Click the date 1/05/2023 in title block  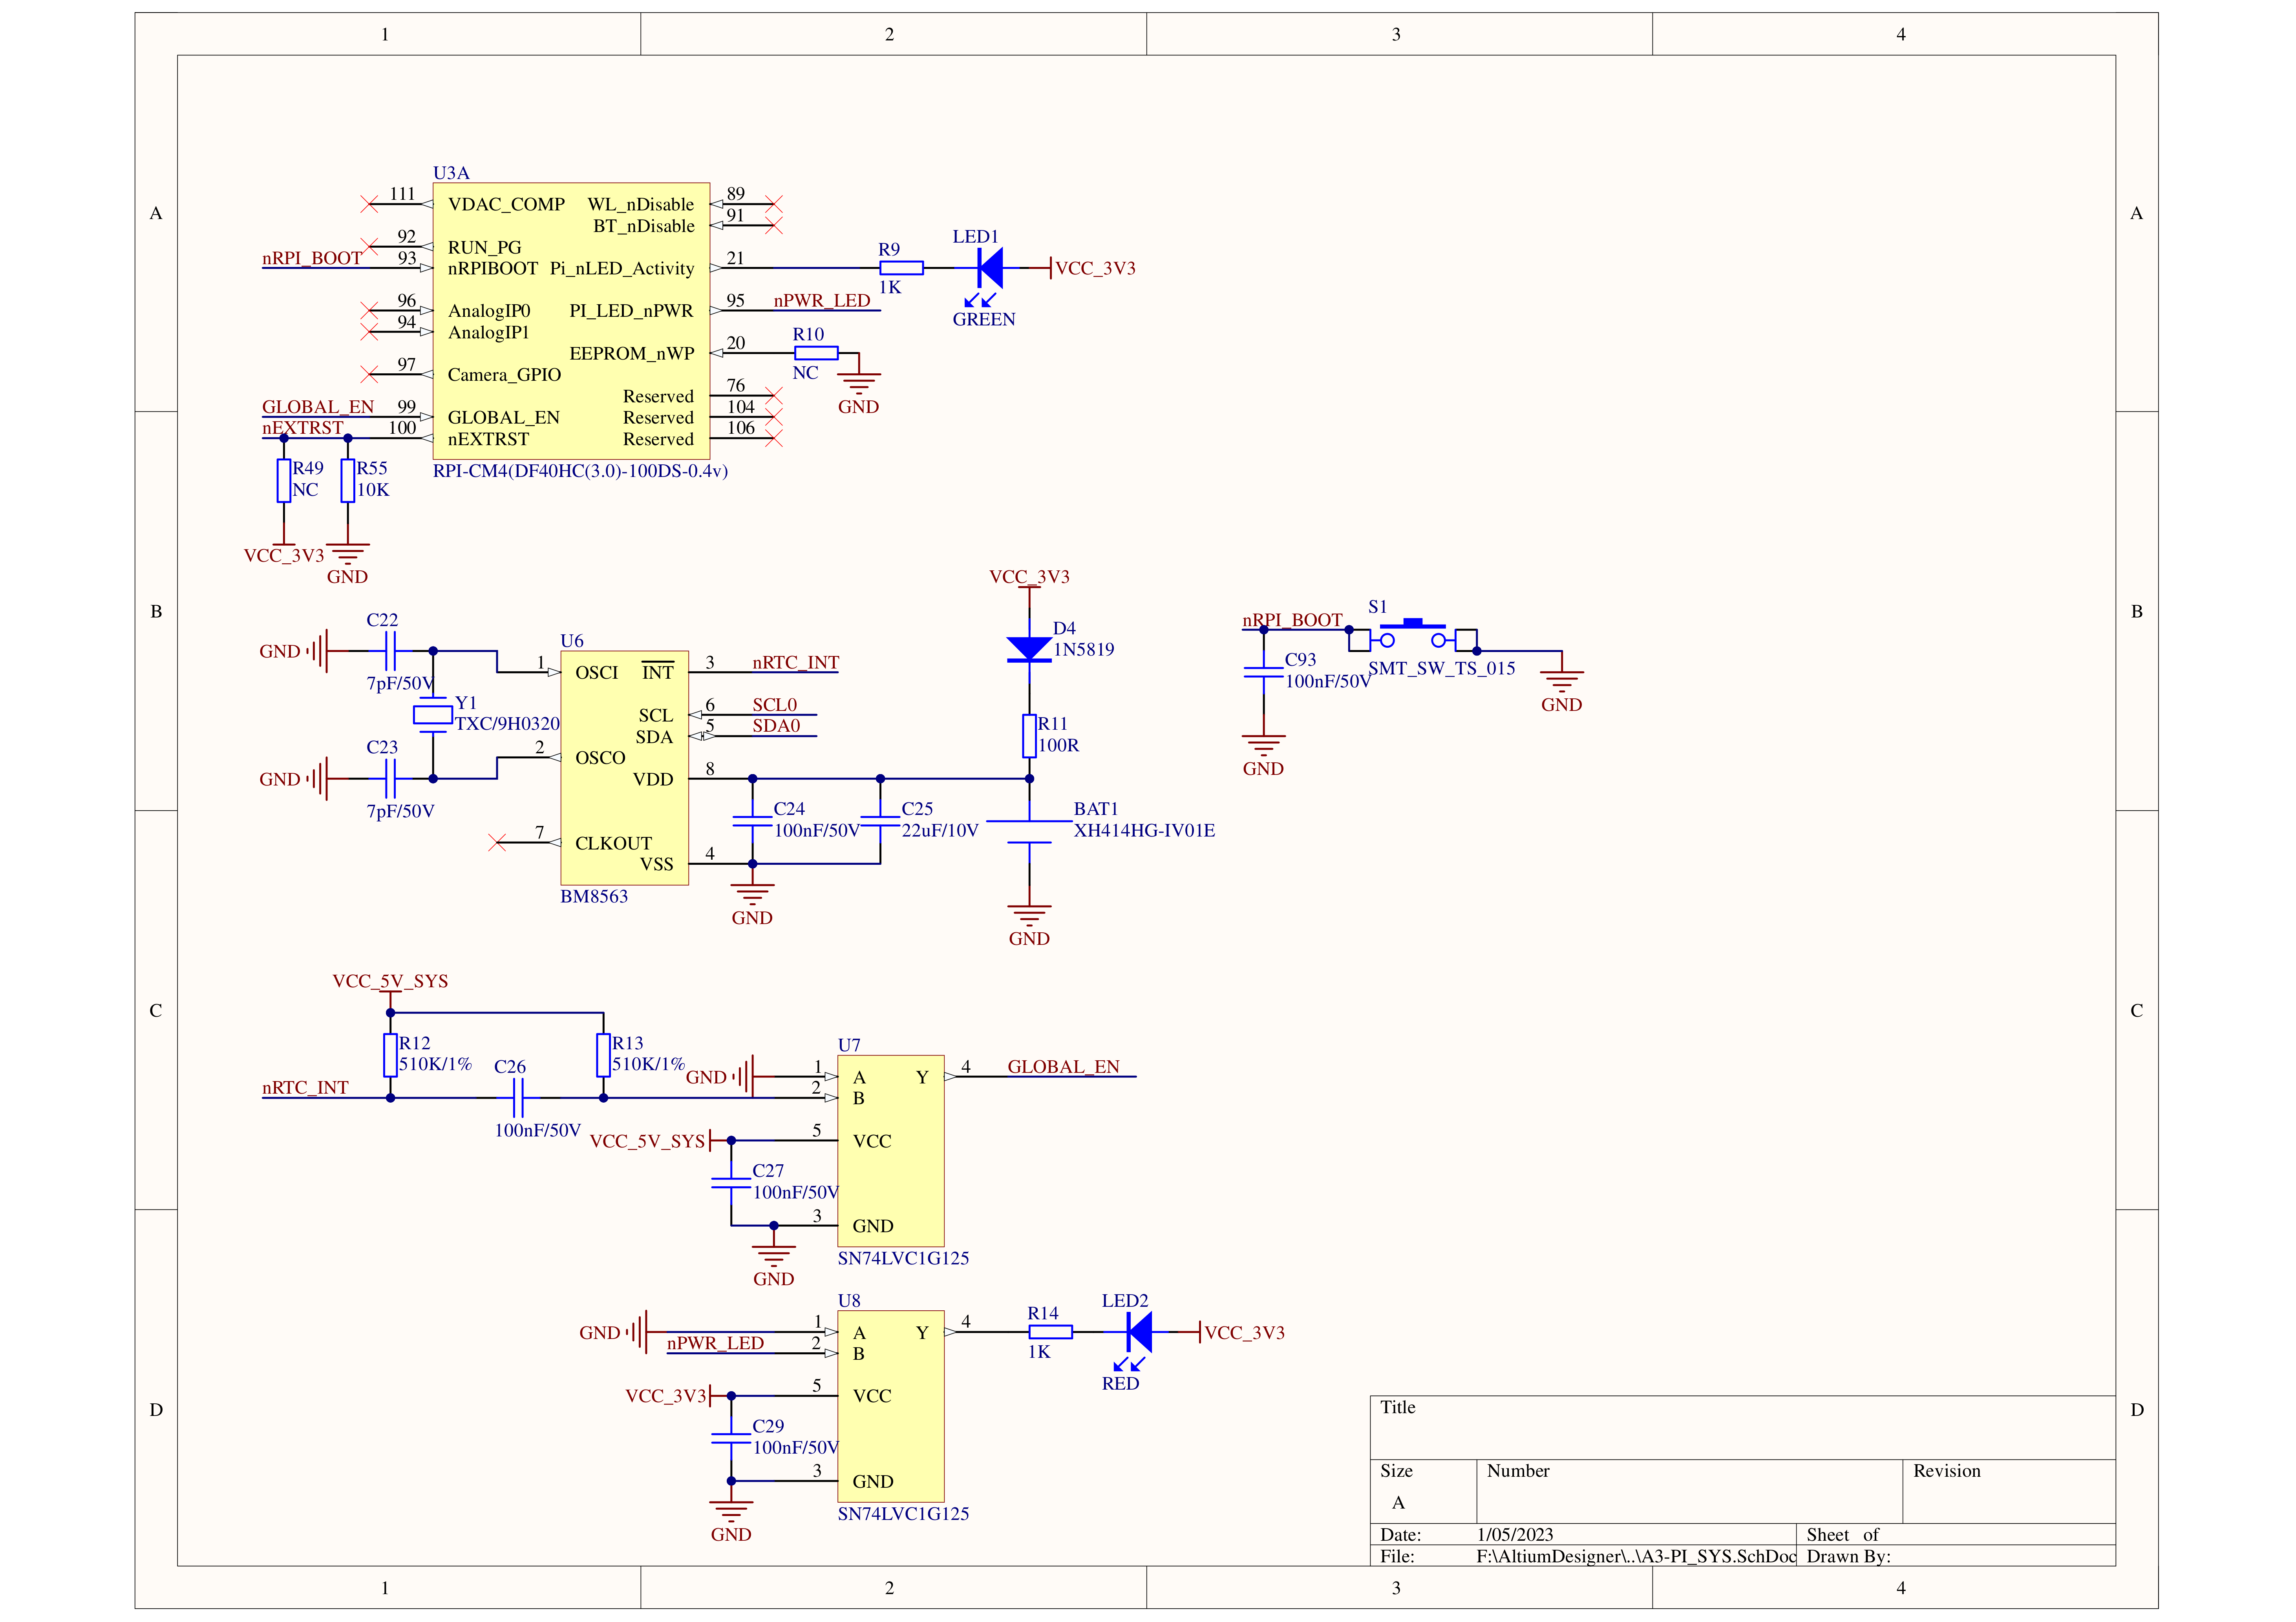(1515, 1534)
